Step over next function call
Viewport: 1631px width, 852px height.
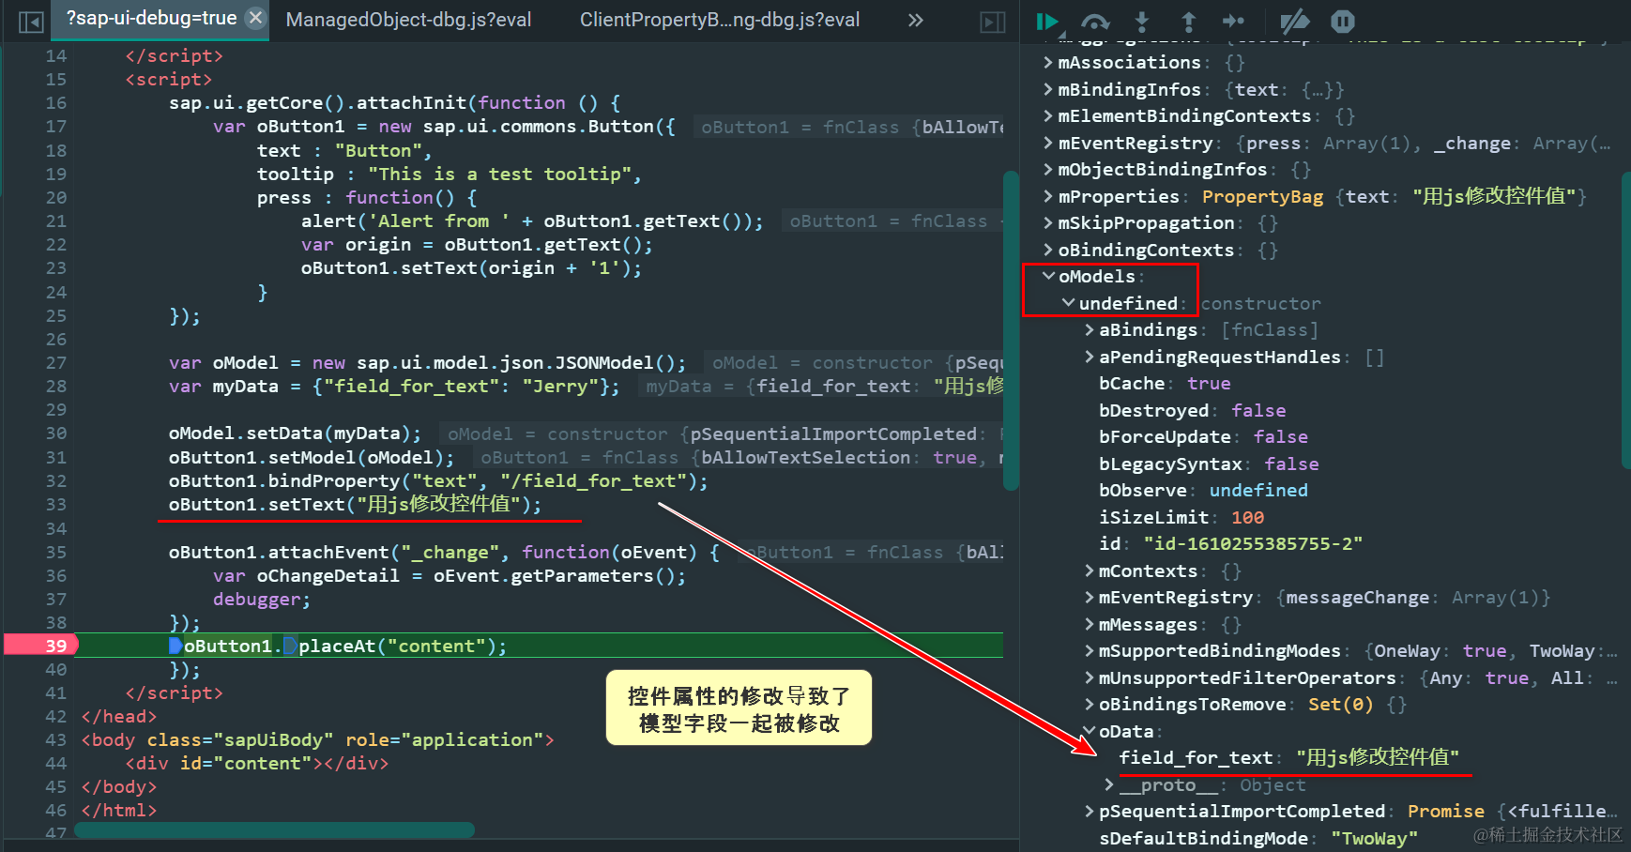[x=1095, y=22]
